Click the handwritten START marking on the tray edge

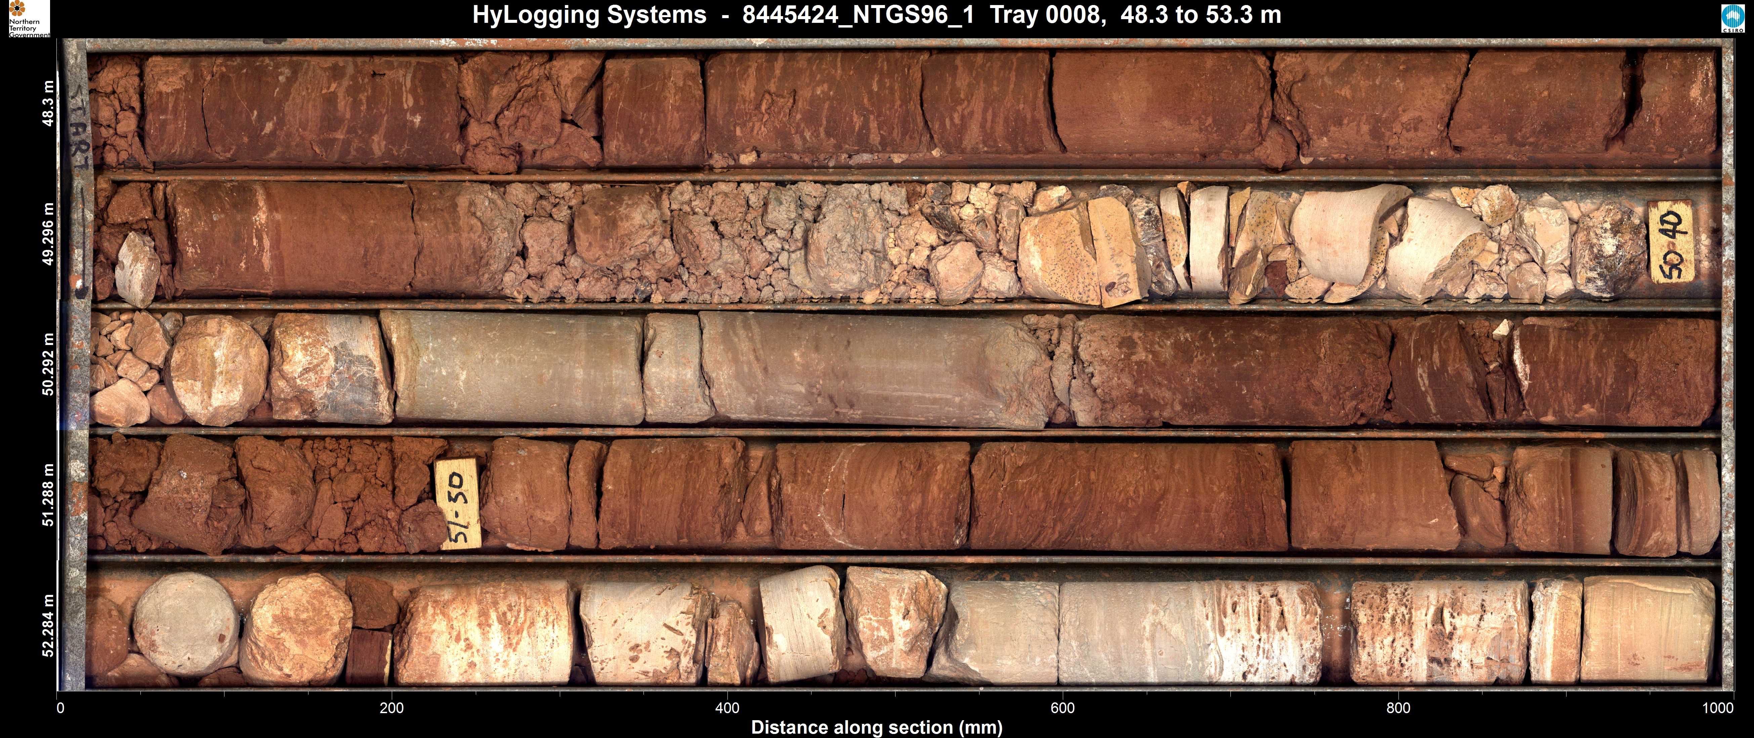[x=80, y=127]
